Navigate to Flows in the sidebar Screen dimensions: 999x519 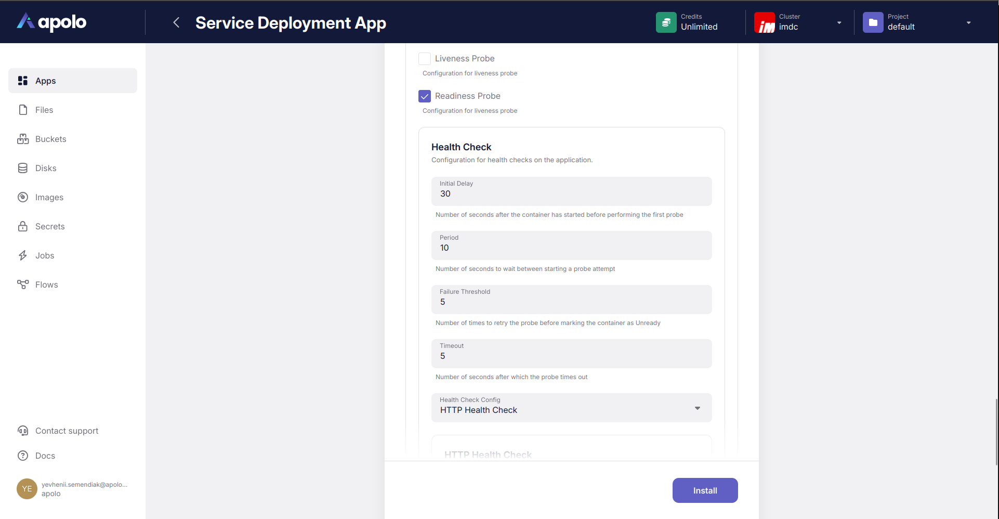point(46,284)
